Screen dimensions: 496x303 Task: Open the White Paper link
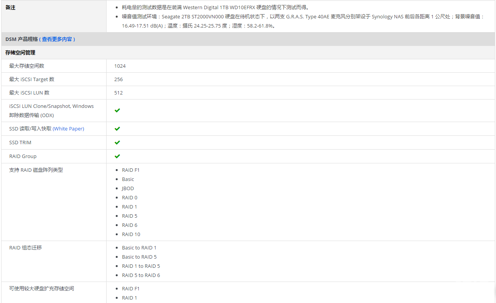pos(68,129)
